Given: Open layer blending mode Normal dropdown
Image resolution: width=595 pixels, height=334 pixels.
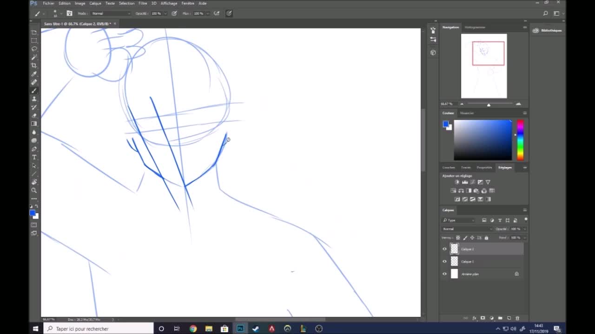Looking at the screenshot, I should click(x=467, y=229).
